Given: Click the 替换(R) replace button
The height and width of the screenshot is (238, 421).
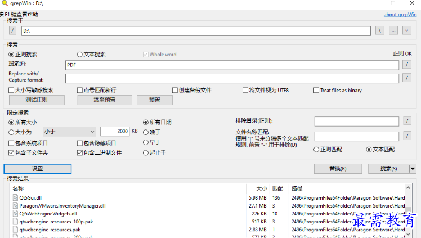Looking at the screenshot, I should tap(338, 169).
